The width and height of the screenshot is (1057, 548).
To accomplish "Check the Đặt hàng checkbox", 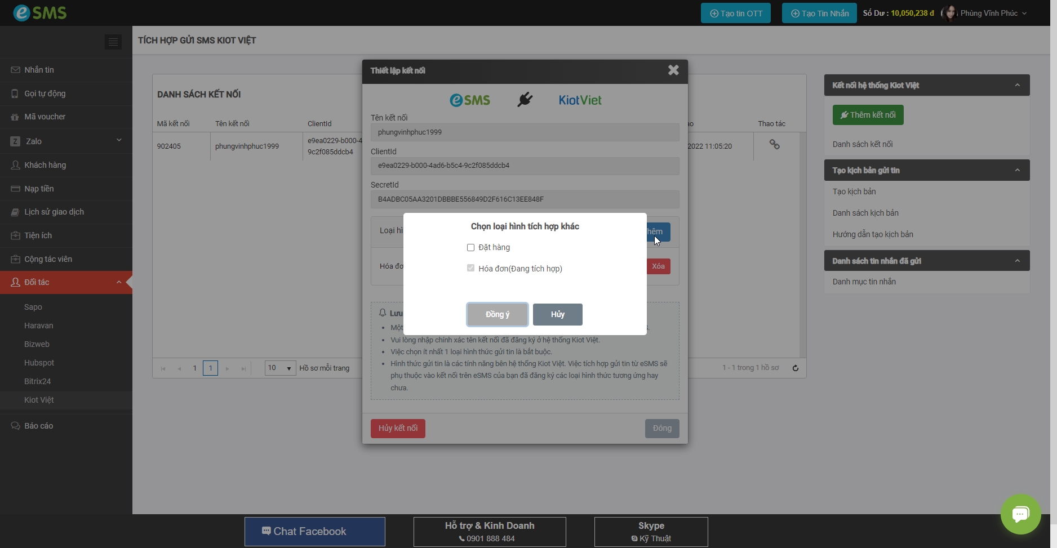I will pyautogui.click(x=470, y=248).
